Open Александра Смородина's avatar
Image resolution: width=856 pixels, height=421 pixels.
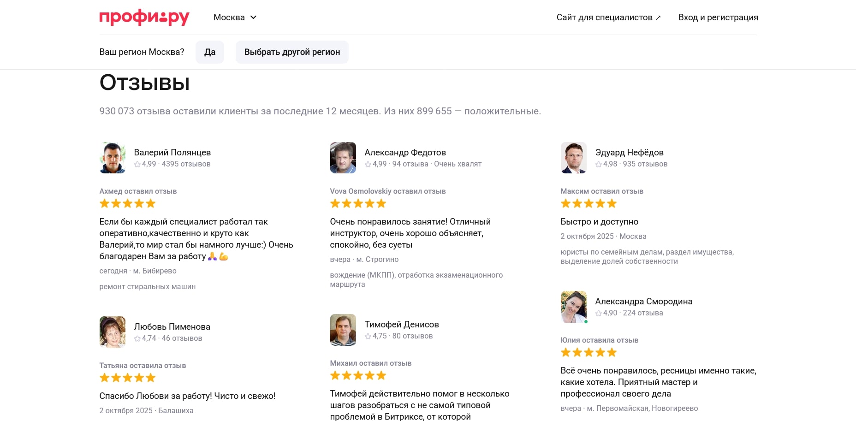(574, 307)
